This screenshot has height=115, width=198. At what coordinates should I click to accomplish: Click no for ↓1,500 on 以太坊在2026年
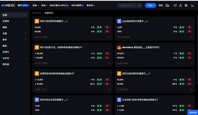pos(190,106)
